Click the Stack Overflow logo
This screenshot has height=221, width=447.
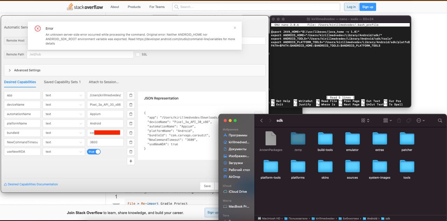[x=85, y=7]
